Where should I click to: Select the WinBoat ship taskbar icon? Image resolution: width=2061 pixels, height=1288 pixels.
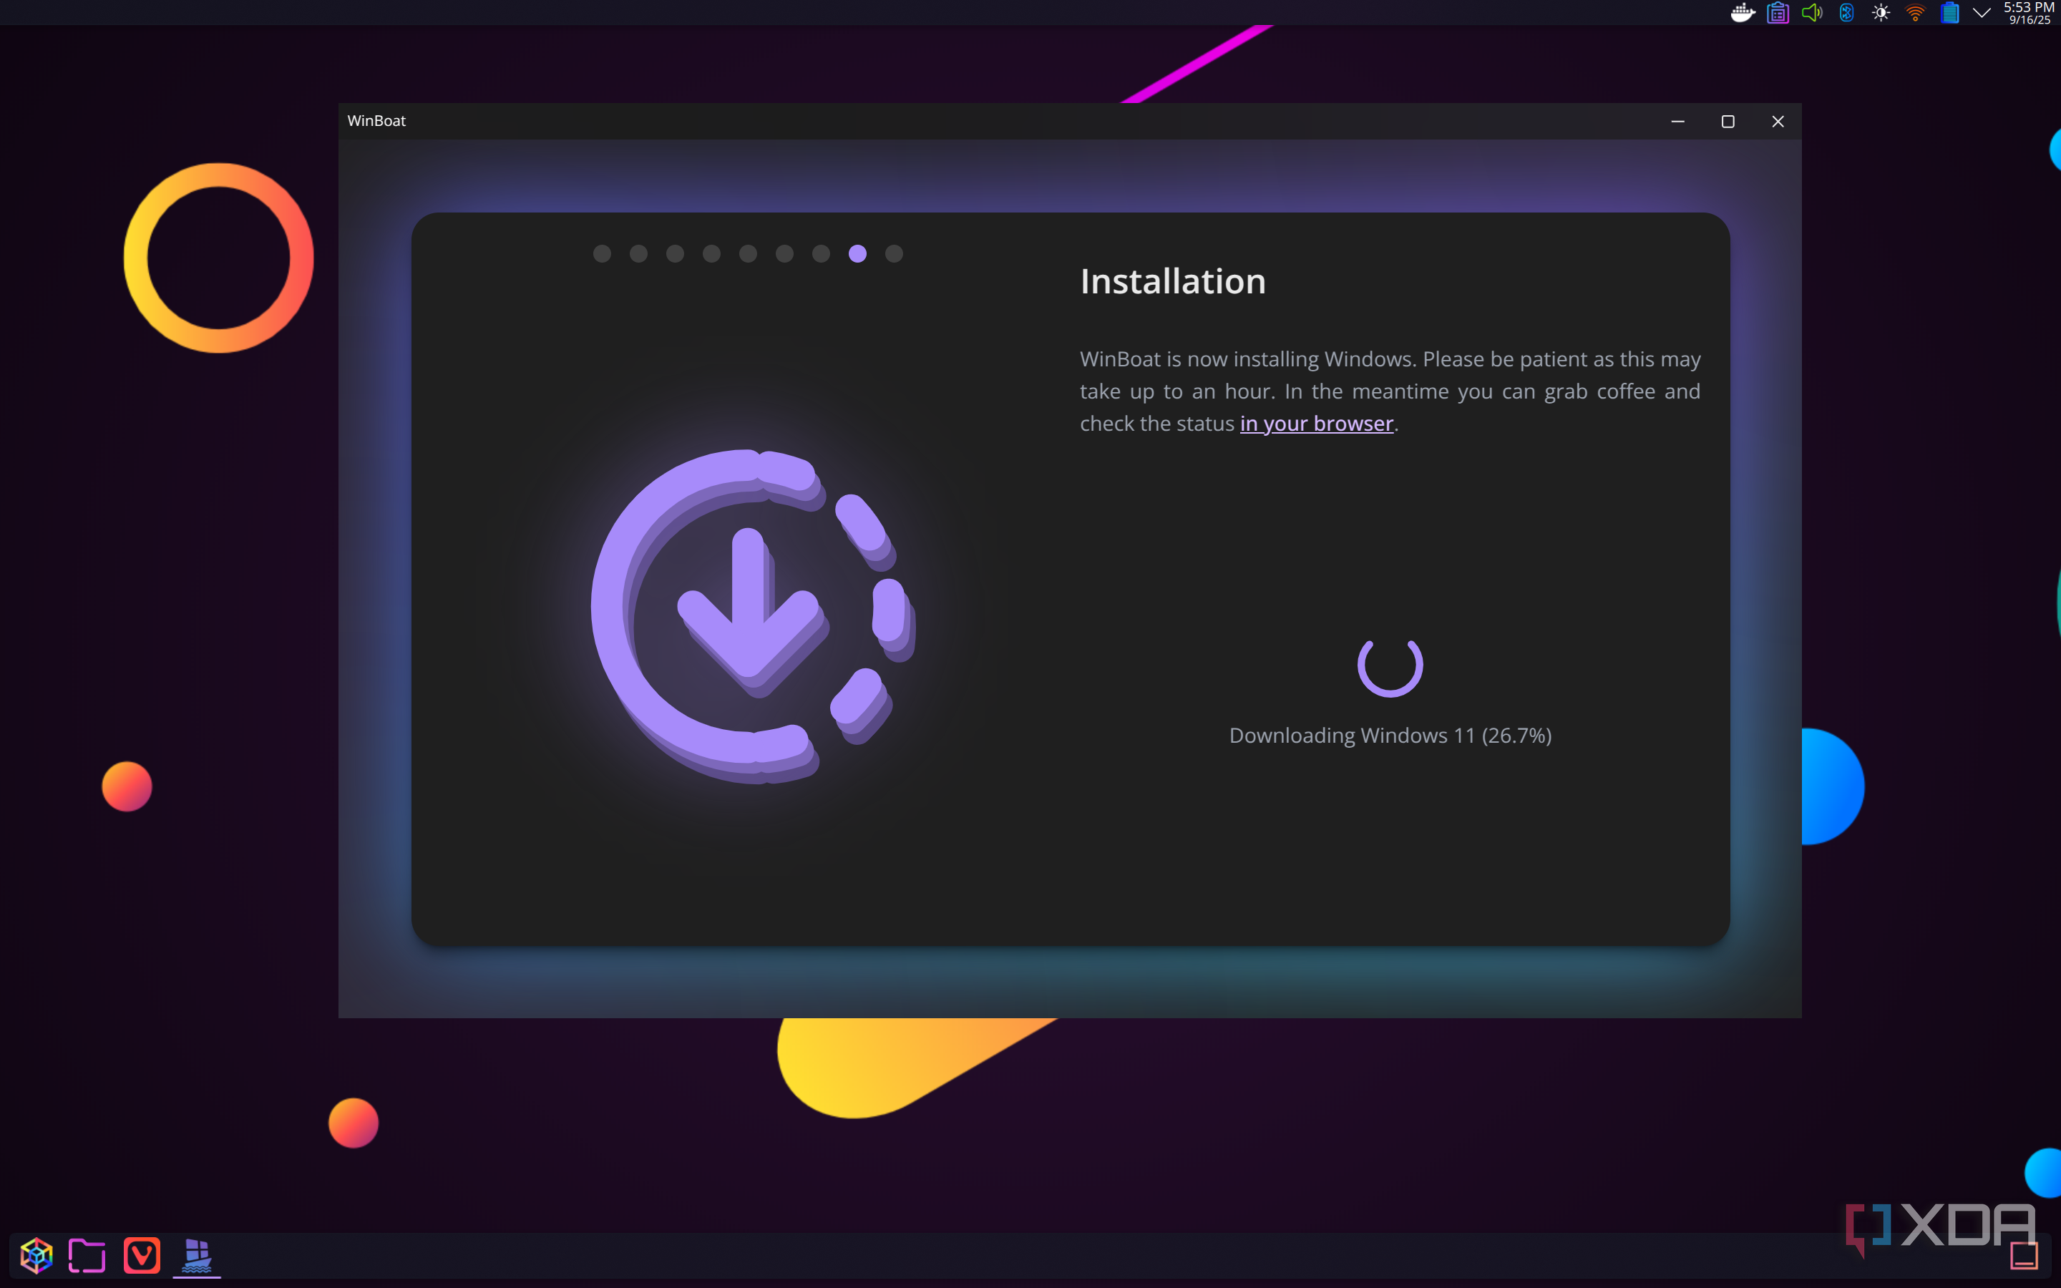pos(197,1255)
